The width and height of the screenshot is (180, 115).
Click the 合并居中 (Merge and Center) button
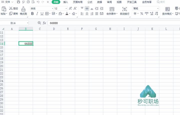(111, 11)
